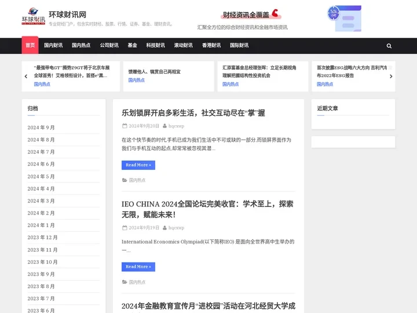Click the 环球财讯 site logo
Image resolution: width=417 pixels, height=313 pixels.
33,16
